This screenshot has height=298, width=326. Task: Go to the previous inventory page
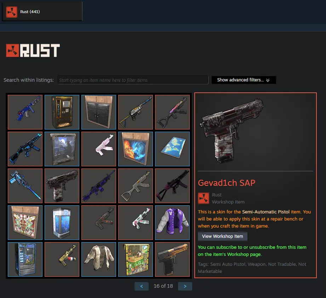(142, 286)
